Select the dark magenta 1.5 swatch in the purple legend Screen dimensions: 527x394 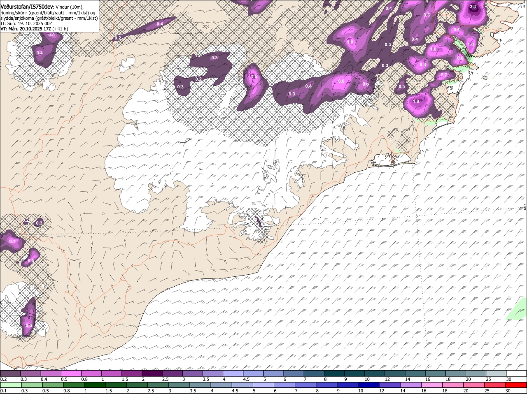tap(132, 373)
